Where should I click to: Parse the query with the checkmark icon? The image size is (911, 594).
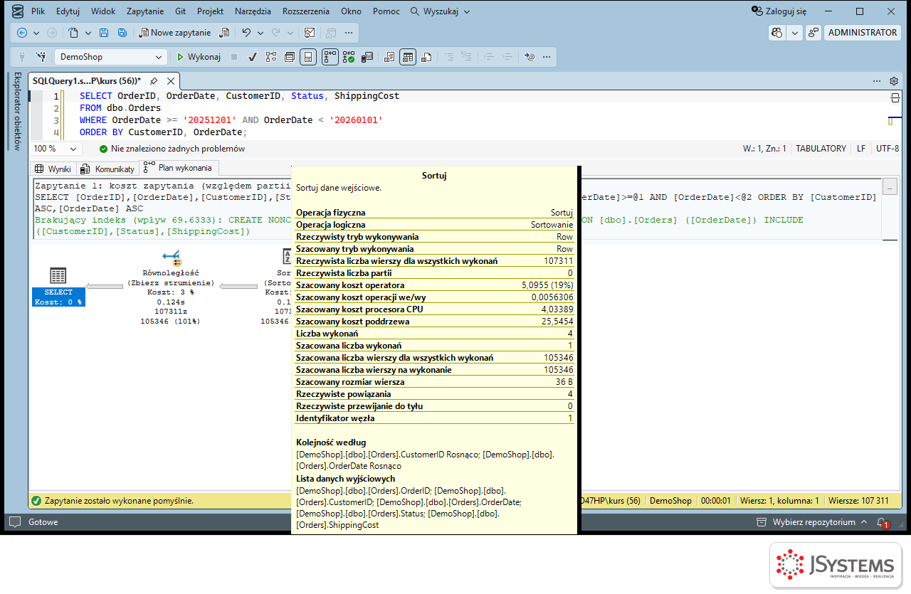pyautogui.click(x=252, y=57)
